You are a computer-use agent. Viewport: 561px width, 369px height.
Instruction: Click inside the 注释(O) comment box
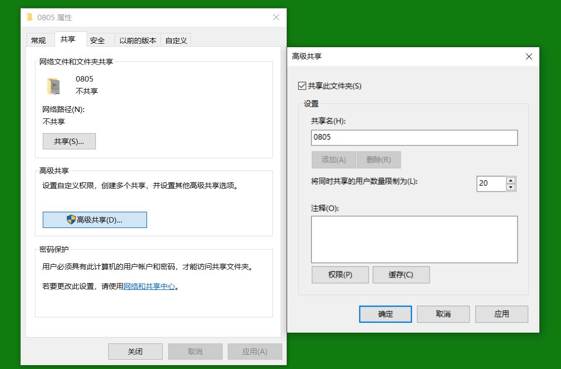click(414, 239)
